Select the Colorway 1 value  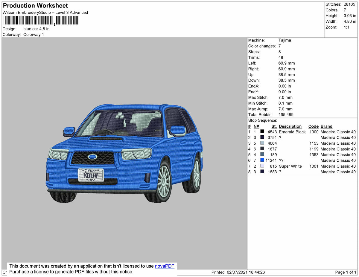[34, 34]
